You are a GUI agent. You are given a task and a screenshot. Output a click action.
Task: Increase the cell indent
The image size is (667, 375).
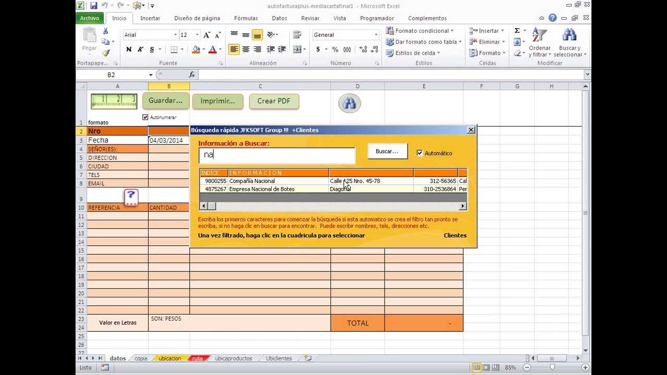pyautogui.click(x=282, y=49)
